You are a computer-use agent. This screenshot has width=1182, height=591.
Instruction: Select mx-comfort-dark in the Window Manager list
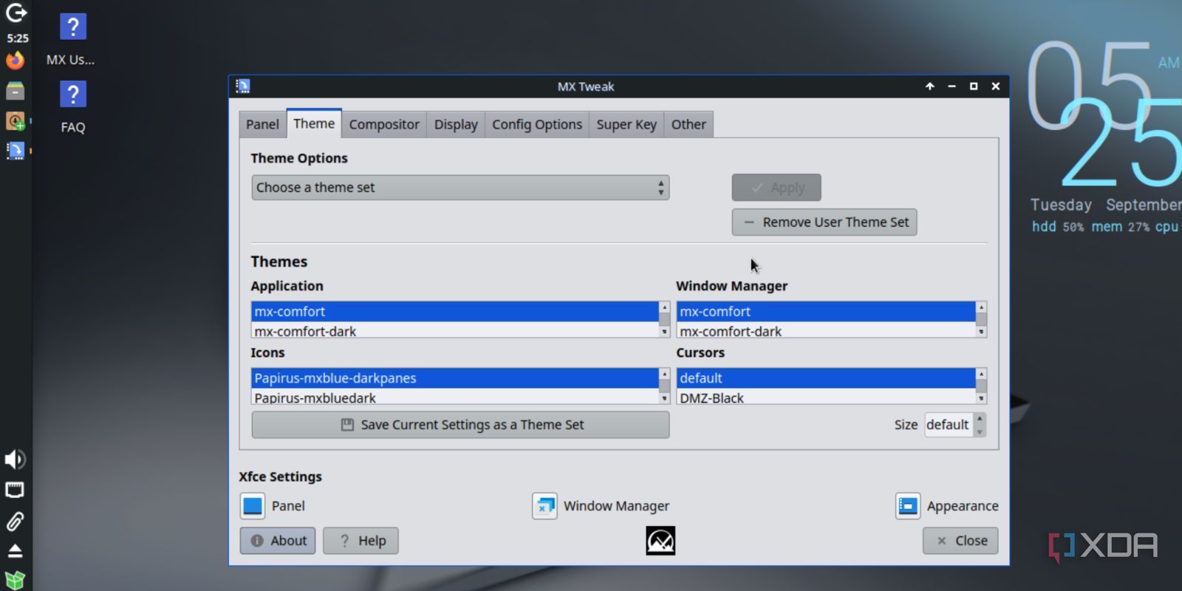(826, 330)
